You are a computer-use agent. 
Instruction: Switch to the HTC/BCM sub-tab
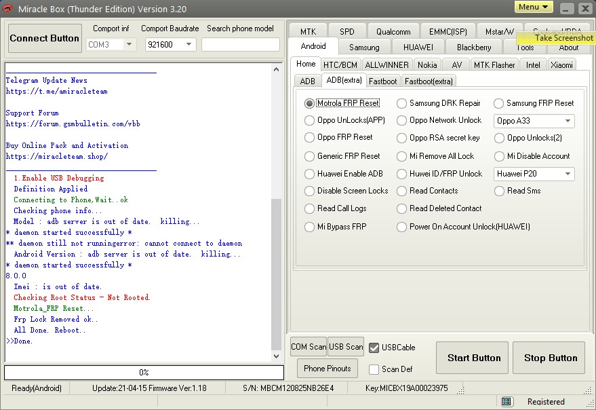coord(340,64)
